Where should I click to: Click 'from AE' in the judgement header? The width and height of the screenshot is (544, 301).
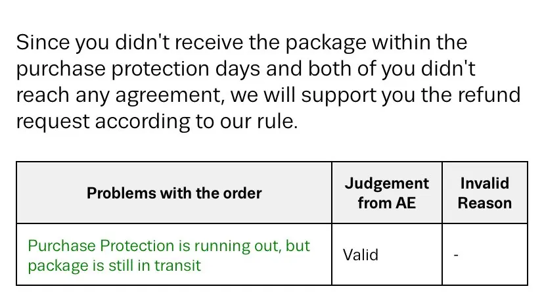(x=387, y=203)
